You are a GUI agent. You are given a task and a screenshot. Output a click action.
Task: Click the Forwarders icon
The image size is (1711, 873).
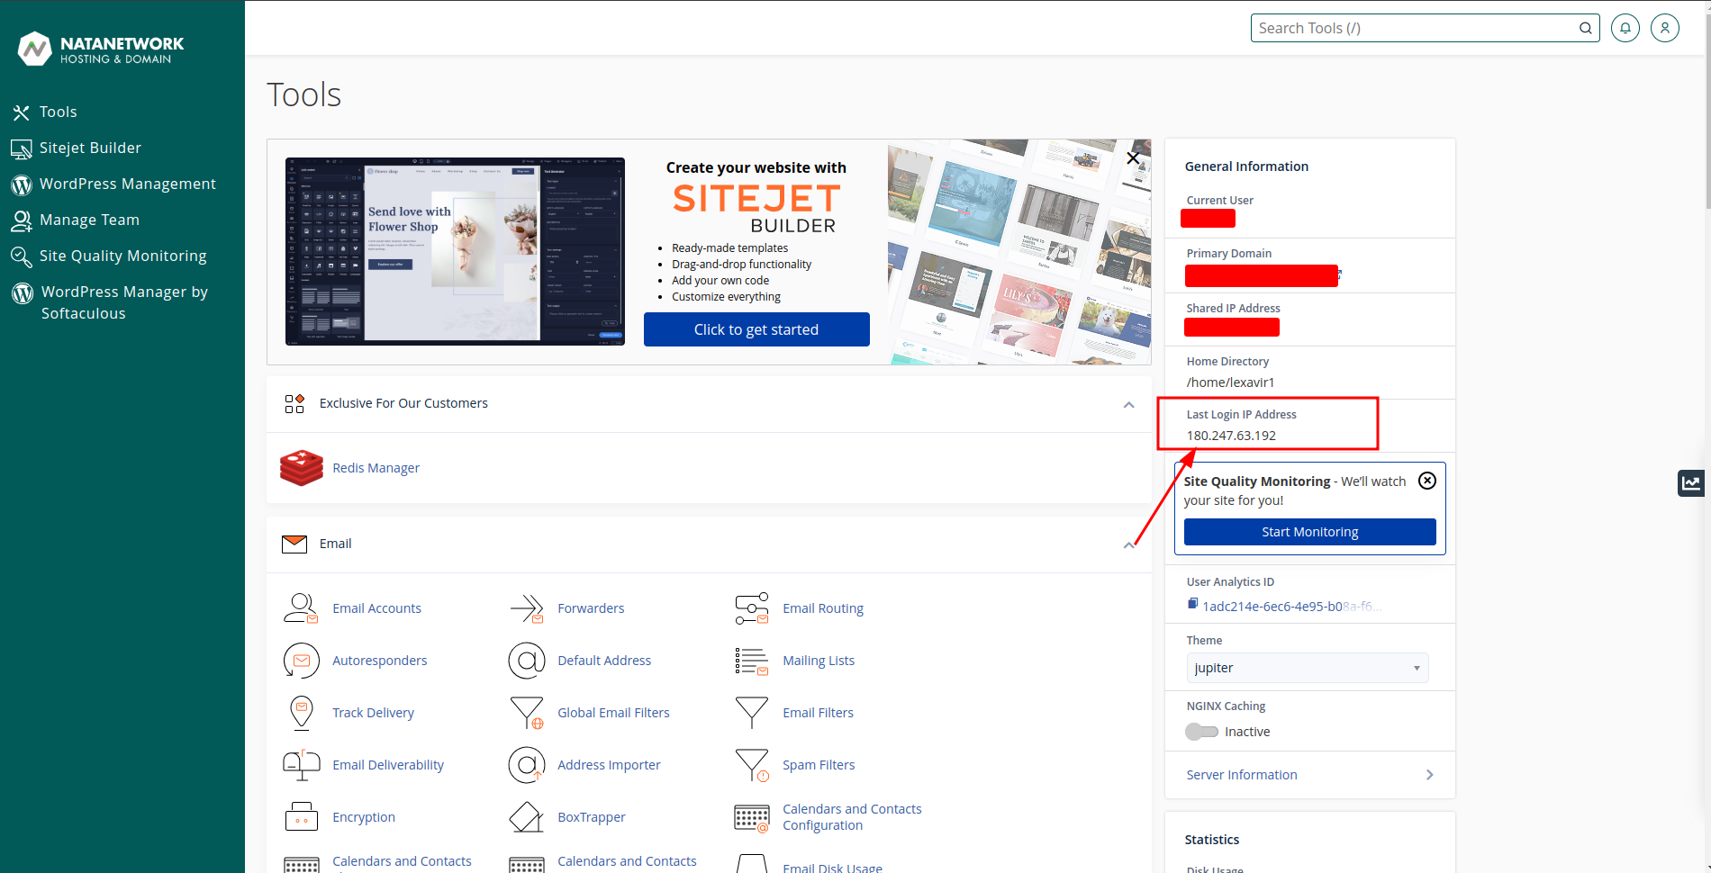pyautogui.click(x=527, y=608)
